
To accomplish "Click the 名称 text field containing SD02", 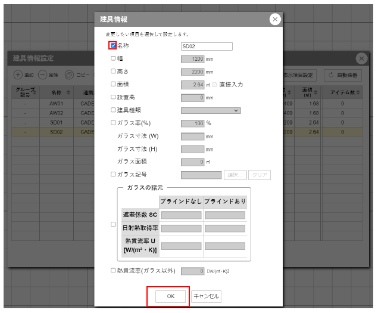I will (206, 46).
